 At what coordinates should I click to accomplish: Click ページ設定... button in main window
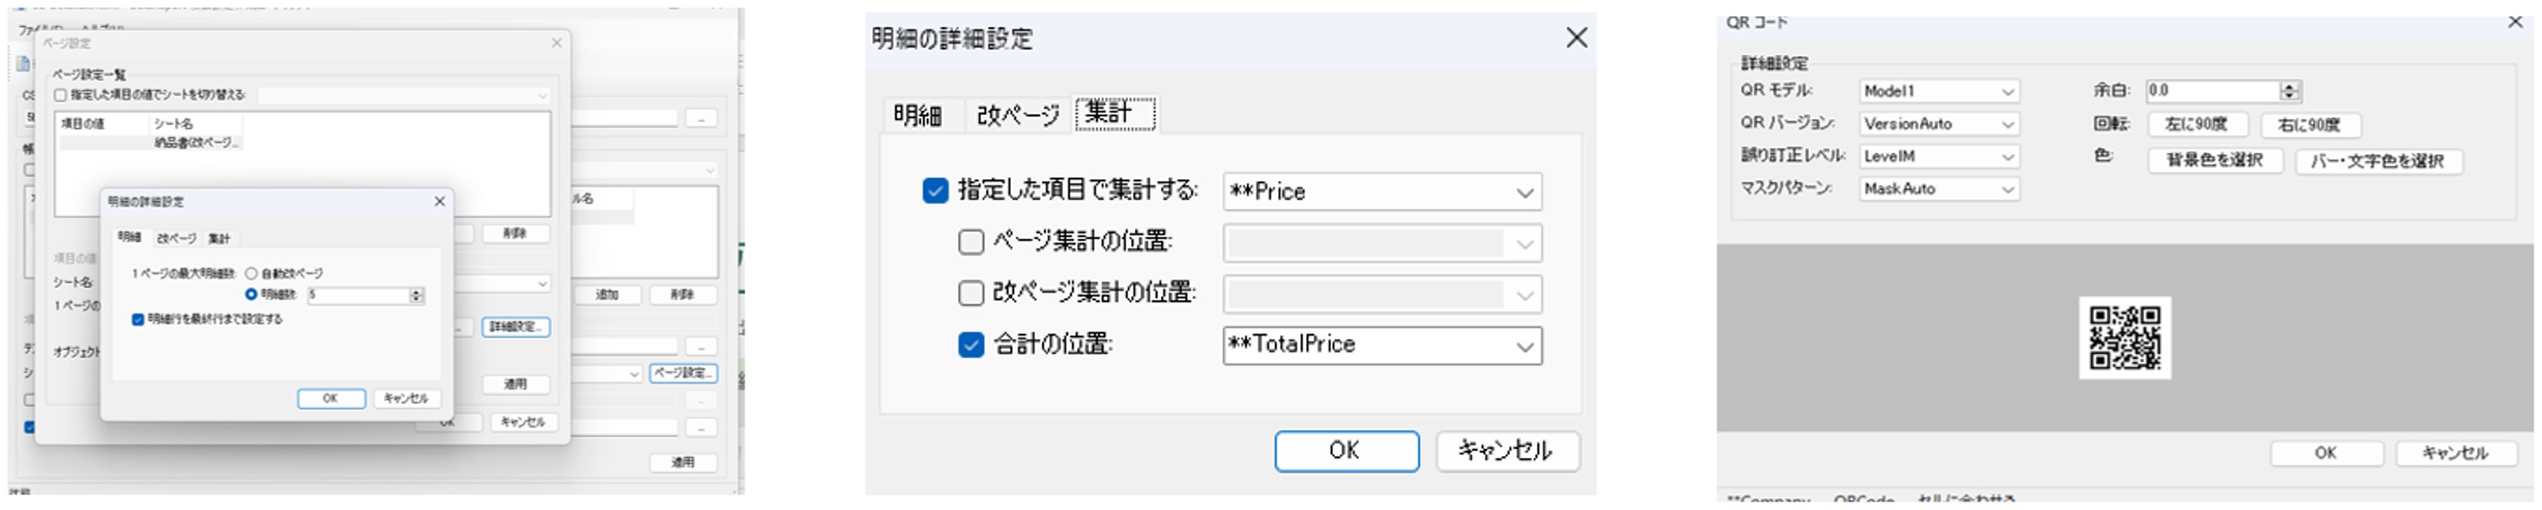coord(683,373)
